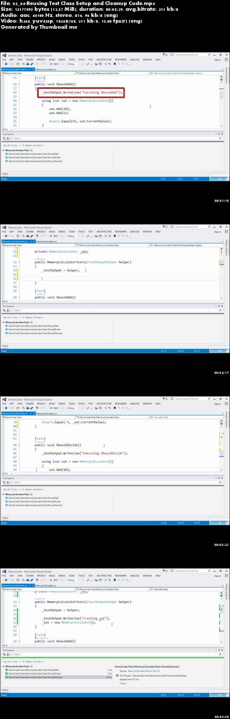230x719 pixels.
Task: Open notifications flag showing 22 in 00:01:10 frame
Action: 165,55
